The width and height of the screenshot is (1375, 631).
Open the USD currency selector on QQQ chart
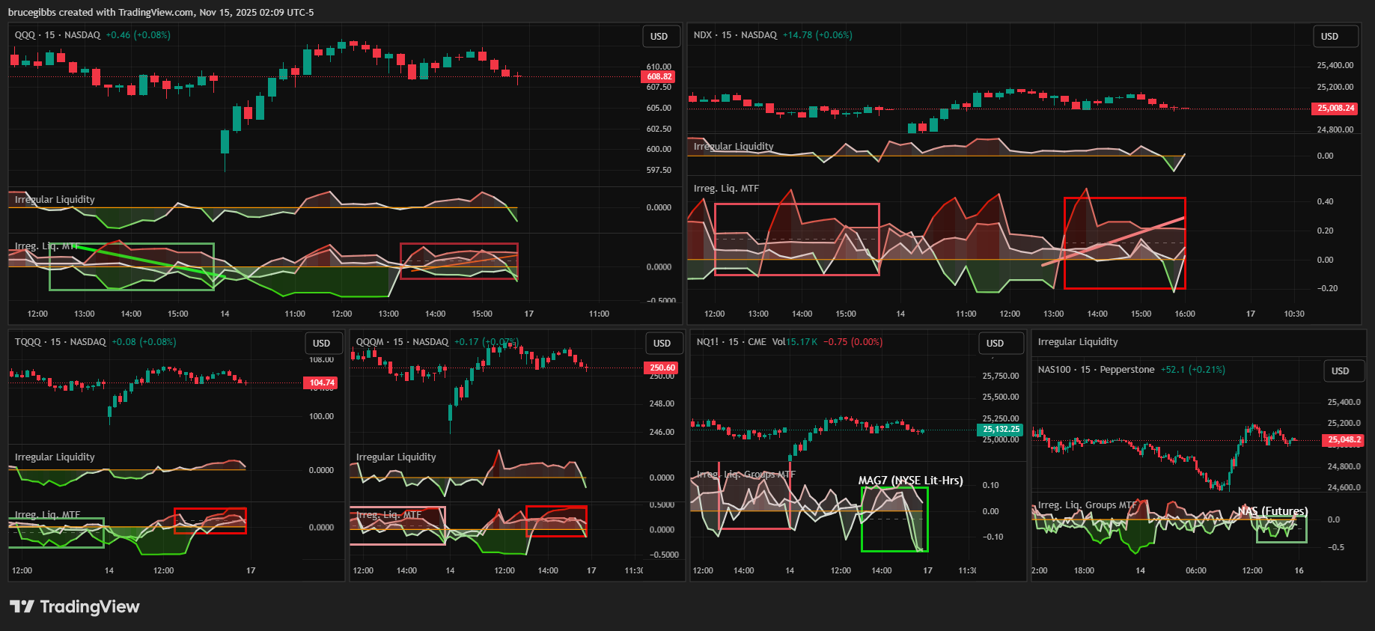click(x=659, y=37)
